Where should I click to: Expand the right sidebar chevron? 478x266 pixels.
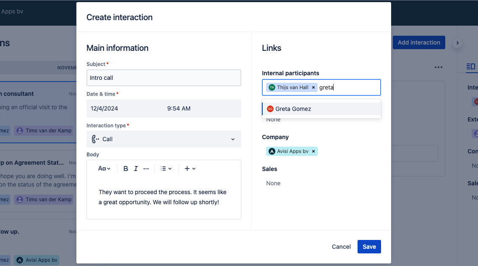[457, 42]
